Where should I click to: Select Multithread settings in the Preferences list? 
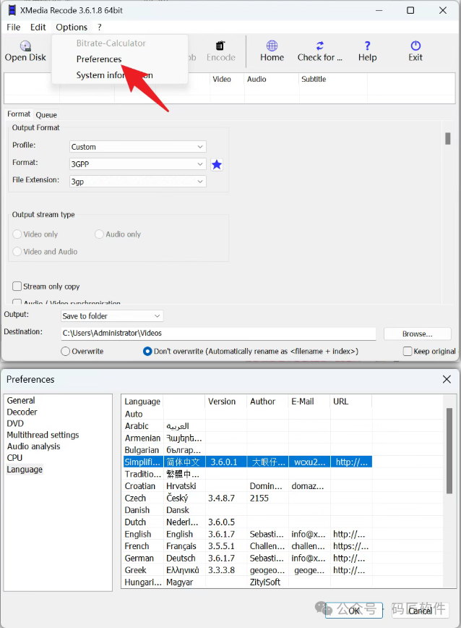43,435
